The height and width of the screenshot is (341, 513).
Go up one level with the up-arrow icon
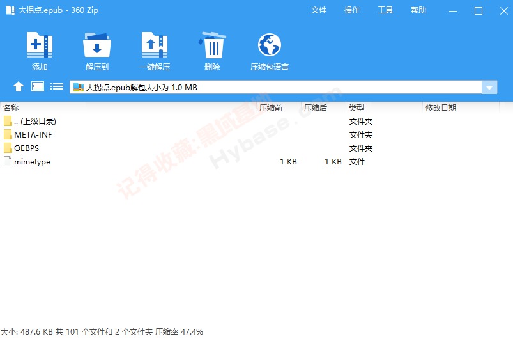point(19,87)
